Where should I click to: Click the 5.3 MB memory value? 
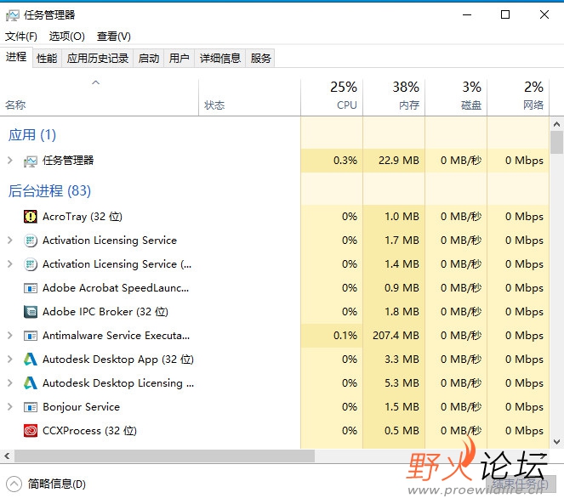(x=402, y=382)
